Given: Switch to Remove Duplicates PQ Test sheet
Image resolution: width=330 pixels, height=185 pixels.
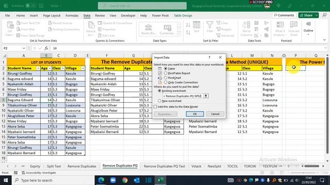Looking at the screenshot, I should tap(164, 166).
